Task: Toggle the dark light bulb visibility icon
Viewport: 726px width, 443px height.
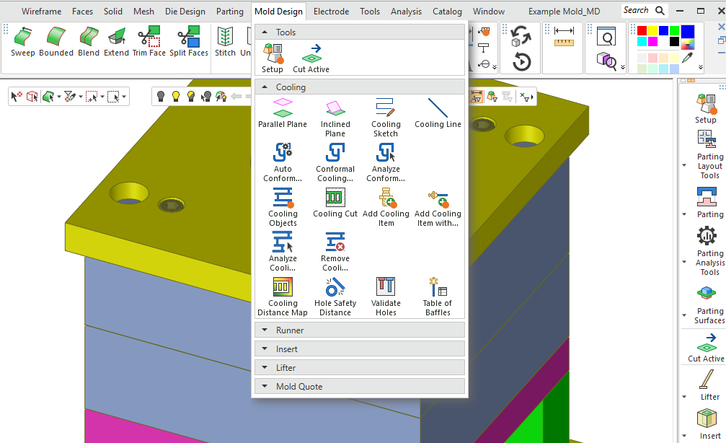Action: tap(161, 96)
